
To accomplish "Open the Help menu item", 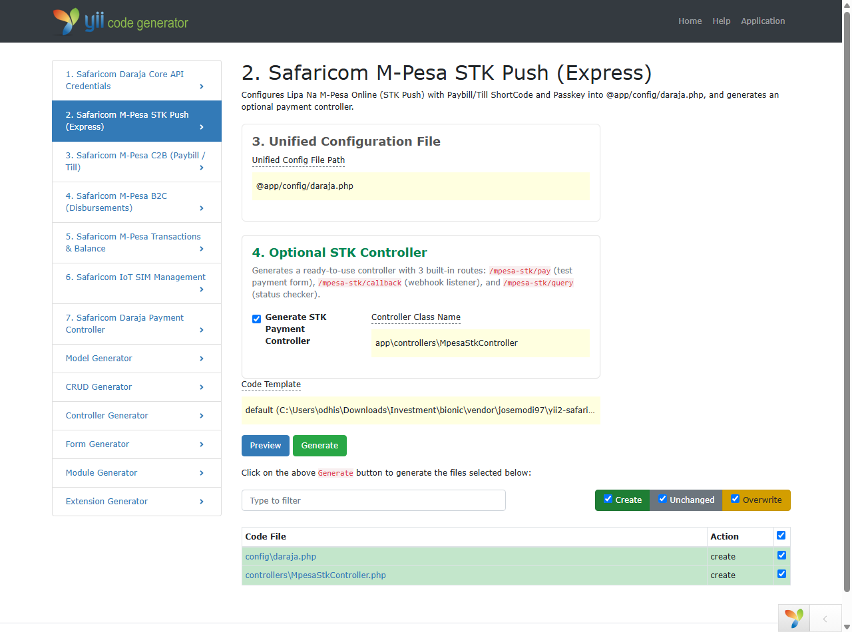I will click(722, 21).
